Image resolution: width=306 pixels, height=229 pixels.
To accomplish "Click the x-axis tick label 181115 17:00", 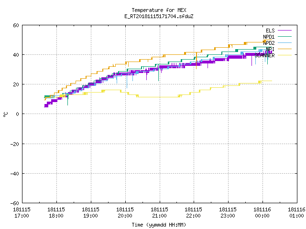I will click(x=22, y=213).
